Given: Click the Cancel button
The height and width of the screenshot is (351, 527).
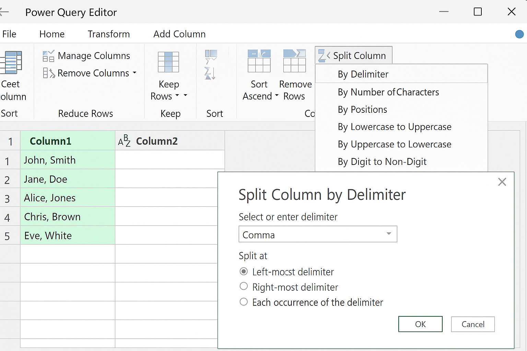Looking at the screenshot, I should coord(473,324).
